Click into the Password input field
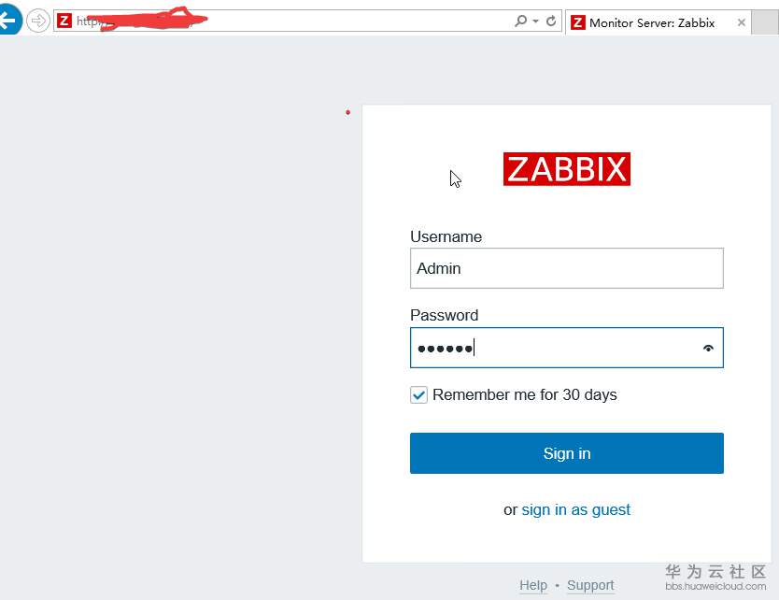 (567, 348)
